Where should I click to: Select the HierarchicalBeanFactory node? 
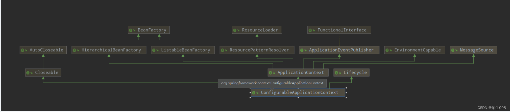[109, 50]
